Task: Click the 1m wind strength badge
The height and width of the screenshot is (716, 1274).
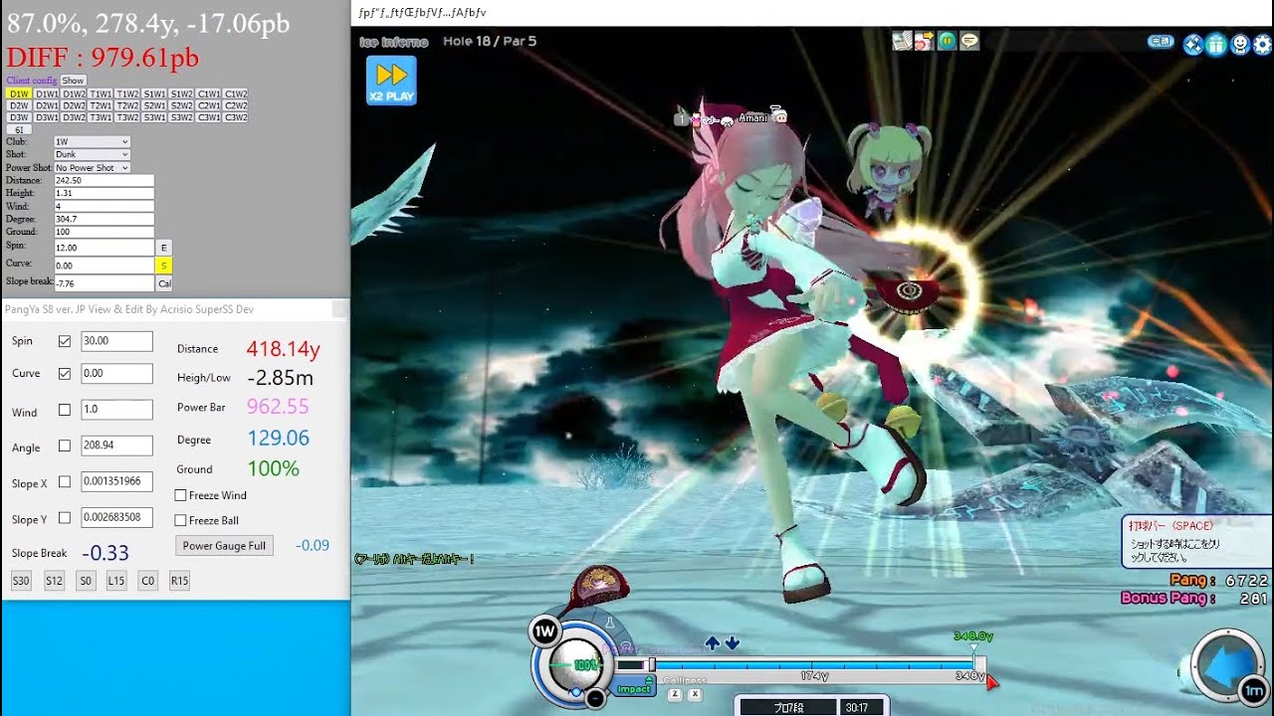Action: coord(1253,690)
